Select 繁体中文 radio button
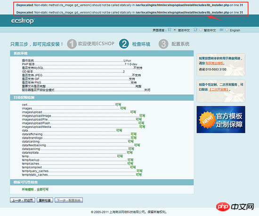The image size is (259, 216). pyautogui.click(x=201, y=30)
